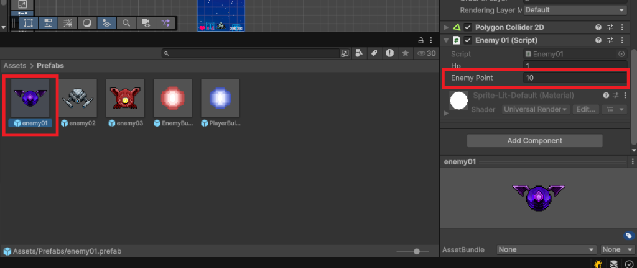Toggle the 2D grid plane icon
The height and width of the screenshot is (268, 637).
tap(106, 23)
